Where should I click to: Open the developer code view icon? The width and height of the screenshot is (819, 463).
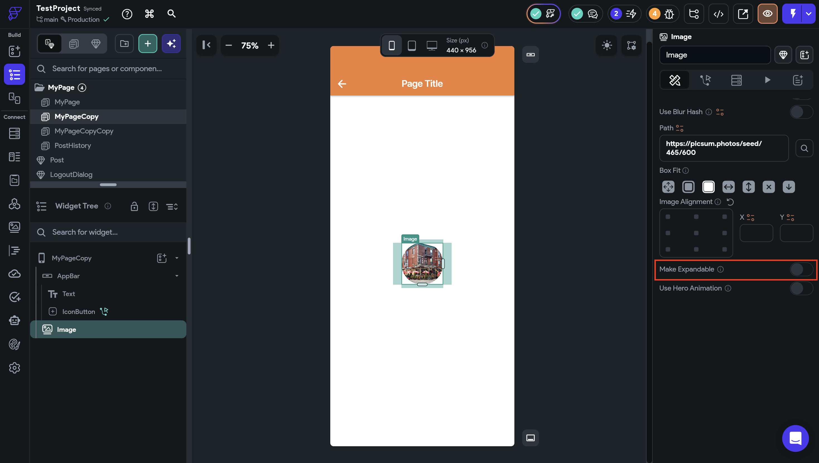click(718, 14)
